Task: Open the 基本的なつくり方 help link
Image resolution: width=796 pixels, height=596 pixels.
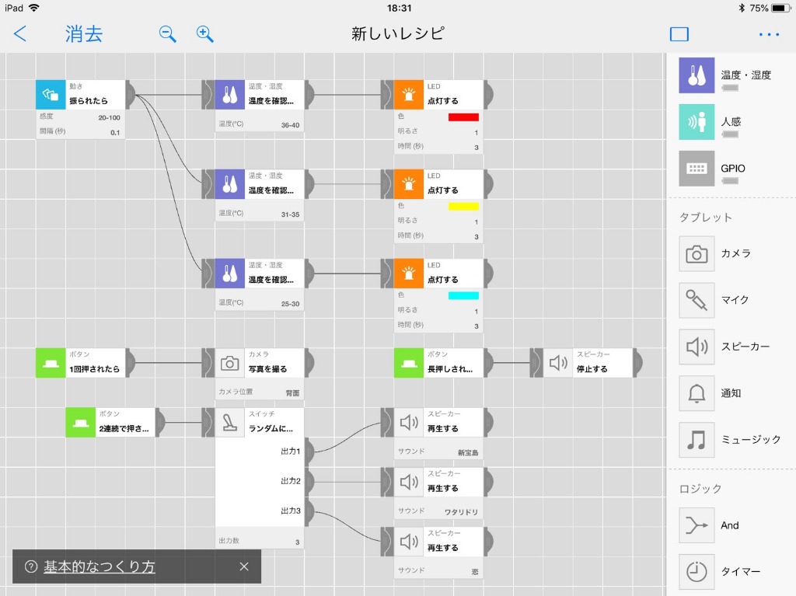Action: (99, 566)
